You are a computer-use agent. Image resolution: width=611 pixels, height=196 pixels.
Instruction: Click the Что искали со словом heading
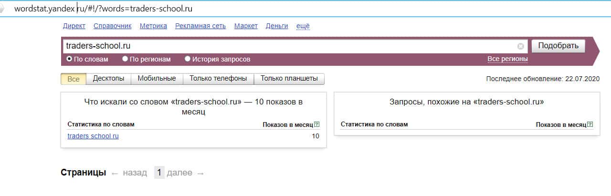click(193, 106)
